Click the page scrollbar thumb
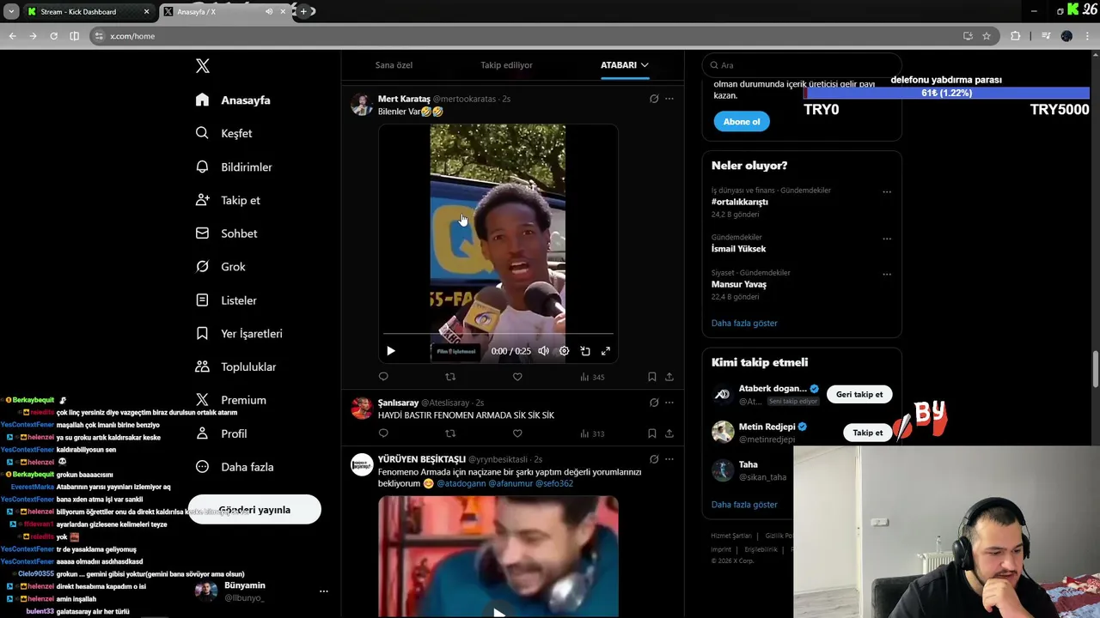 tap(1095, 369)
